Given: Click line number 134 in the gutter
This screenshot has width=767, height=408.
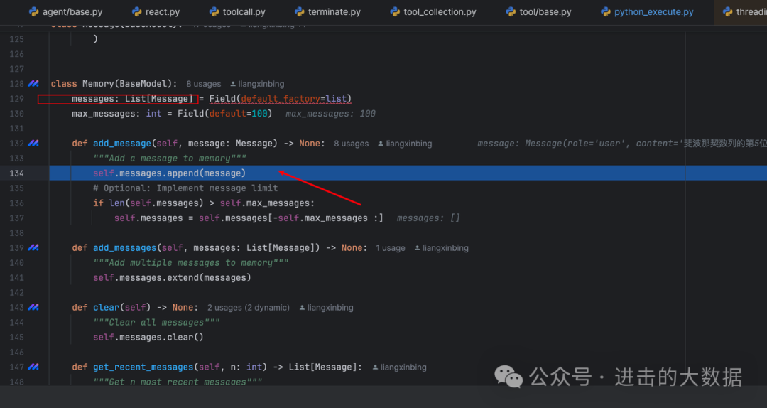Looking at the screenshot, I should 16,173.
